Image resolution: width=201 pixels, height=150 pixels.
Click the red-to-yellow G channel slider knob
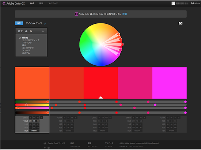27,105
